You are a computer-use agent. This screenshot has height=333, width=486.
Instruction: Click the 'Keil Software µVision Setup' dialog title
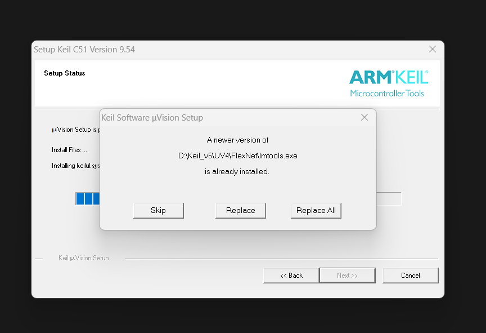[x=152, y=118]
